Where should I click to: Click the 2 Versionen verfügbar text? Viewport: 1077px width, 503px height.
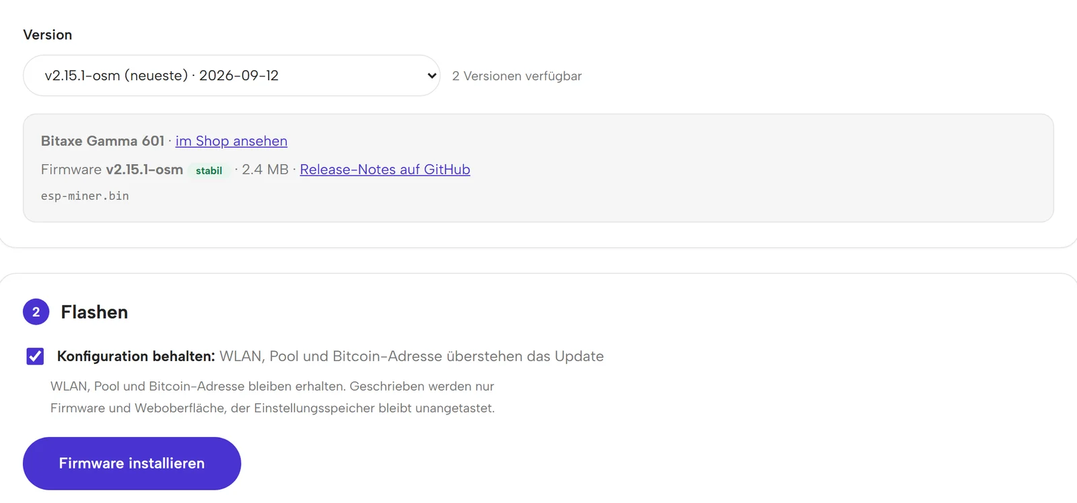point(517,76)
